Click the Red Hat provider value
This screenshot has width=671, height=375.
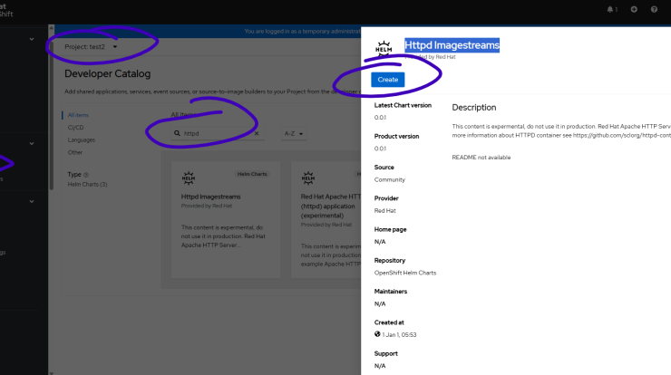point(384,211)
